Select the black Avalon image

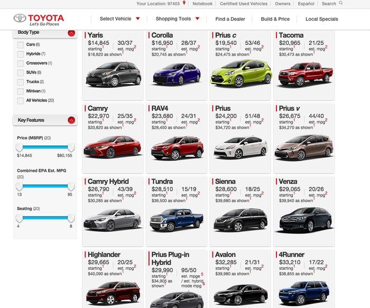pyautogui.click(x=240, y=294)
